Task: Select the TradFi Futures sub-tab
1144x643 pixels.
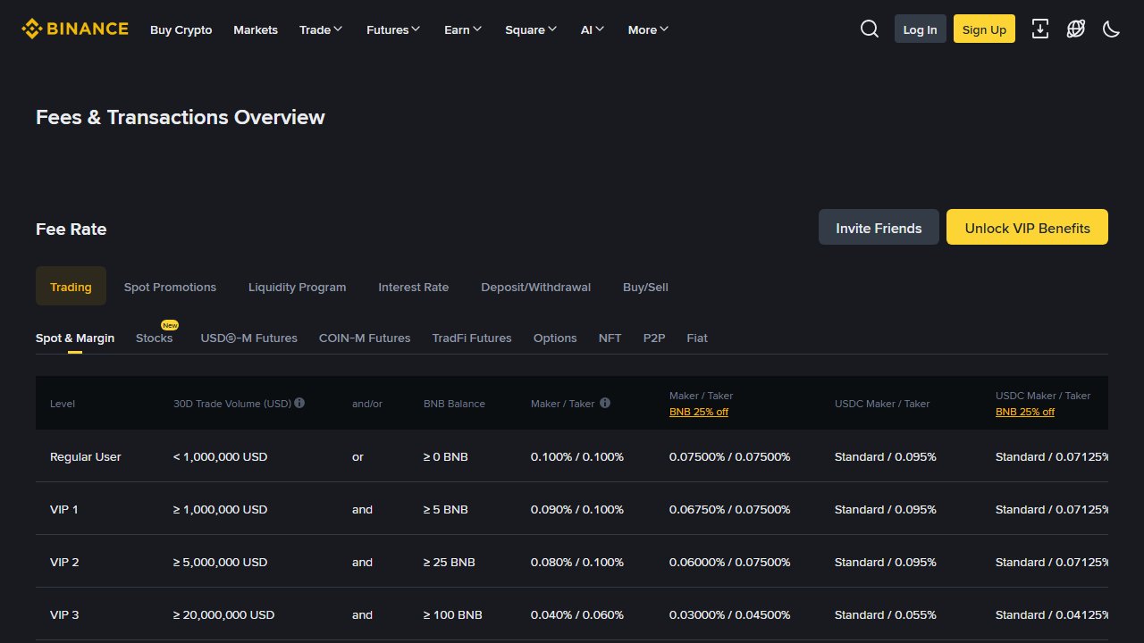Action: click(472, 338)
